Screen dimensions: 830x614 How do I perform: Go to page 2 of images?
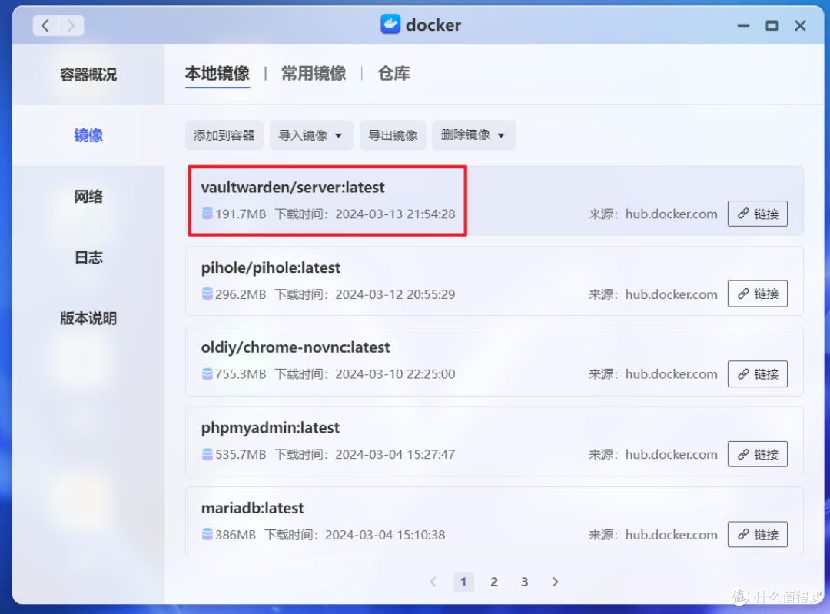click(494, 582)
